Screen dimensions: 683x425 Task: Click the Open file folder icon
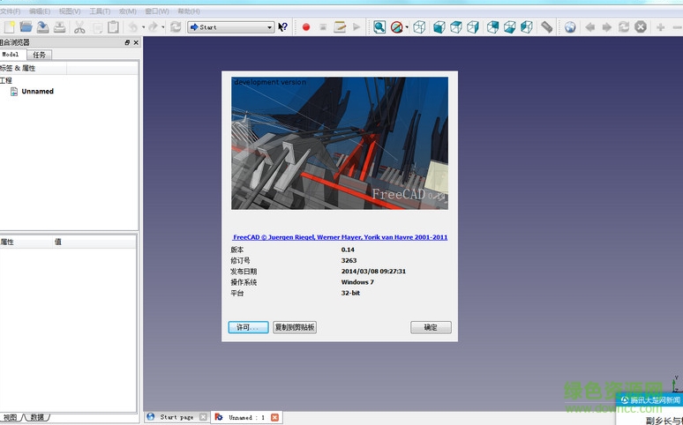coord(26,27)
